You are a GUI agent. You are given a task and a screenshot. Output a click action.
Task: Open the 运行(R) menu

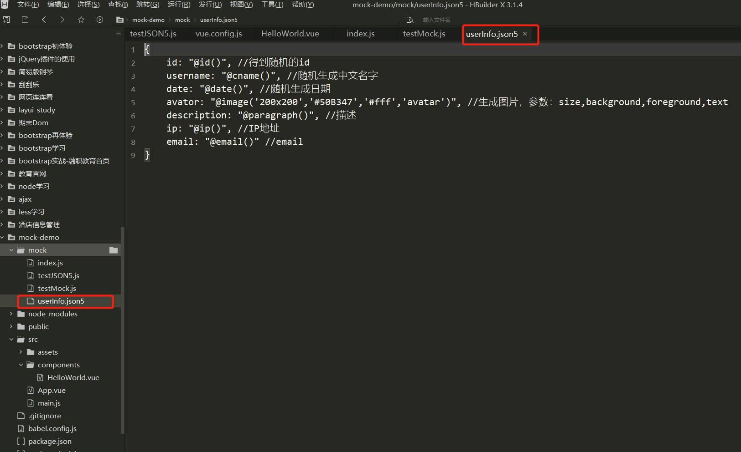[x=179, y=5]
